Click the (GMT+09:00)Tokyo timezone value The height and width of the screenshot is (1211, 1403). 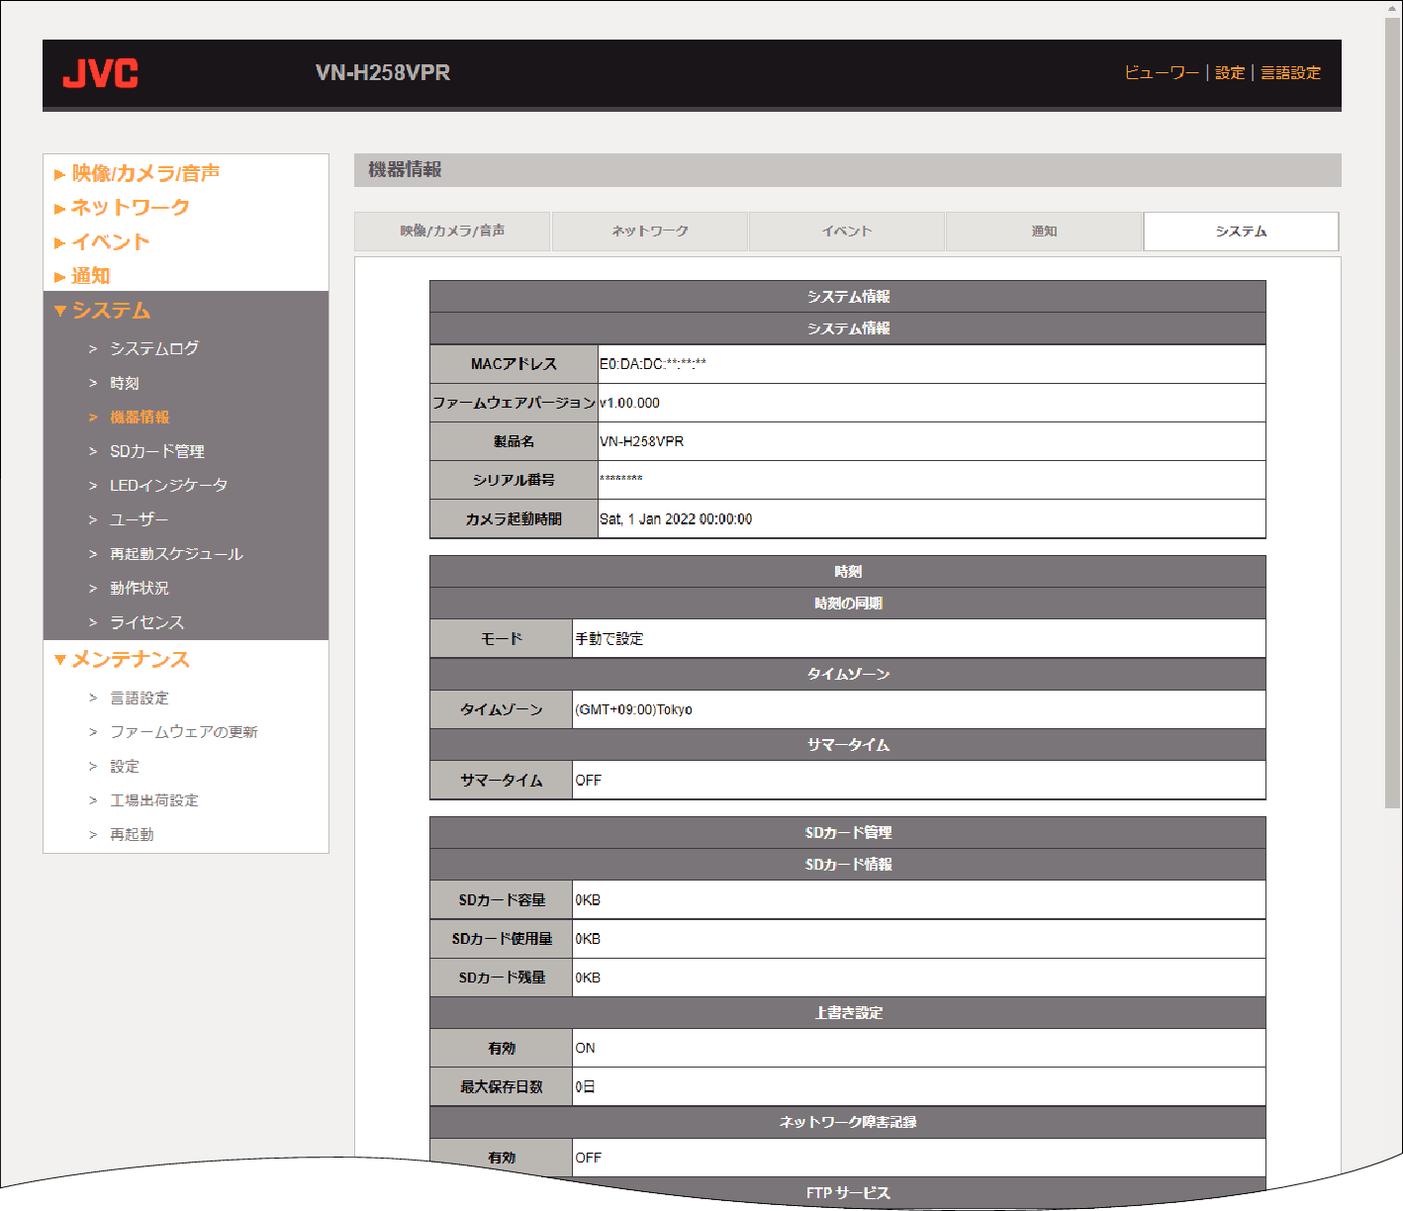pos(633,709)
